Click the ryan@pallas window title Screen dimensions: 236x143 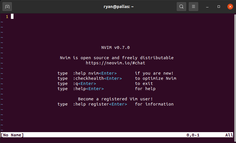[x=119, y=6]
